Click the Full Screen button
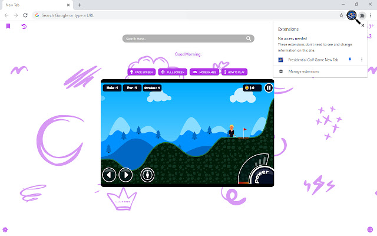Viewport: 377px width, 236px height. pos(173,72)
